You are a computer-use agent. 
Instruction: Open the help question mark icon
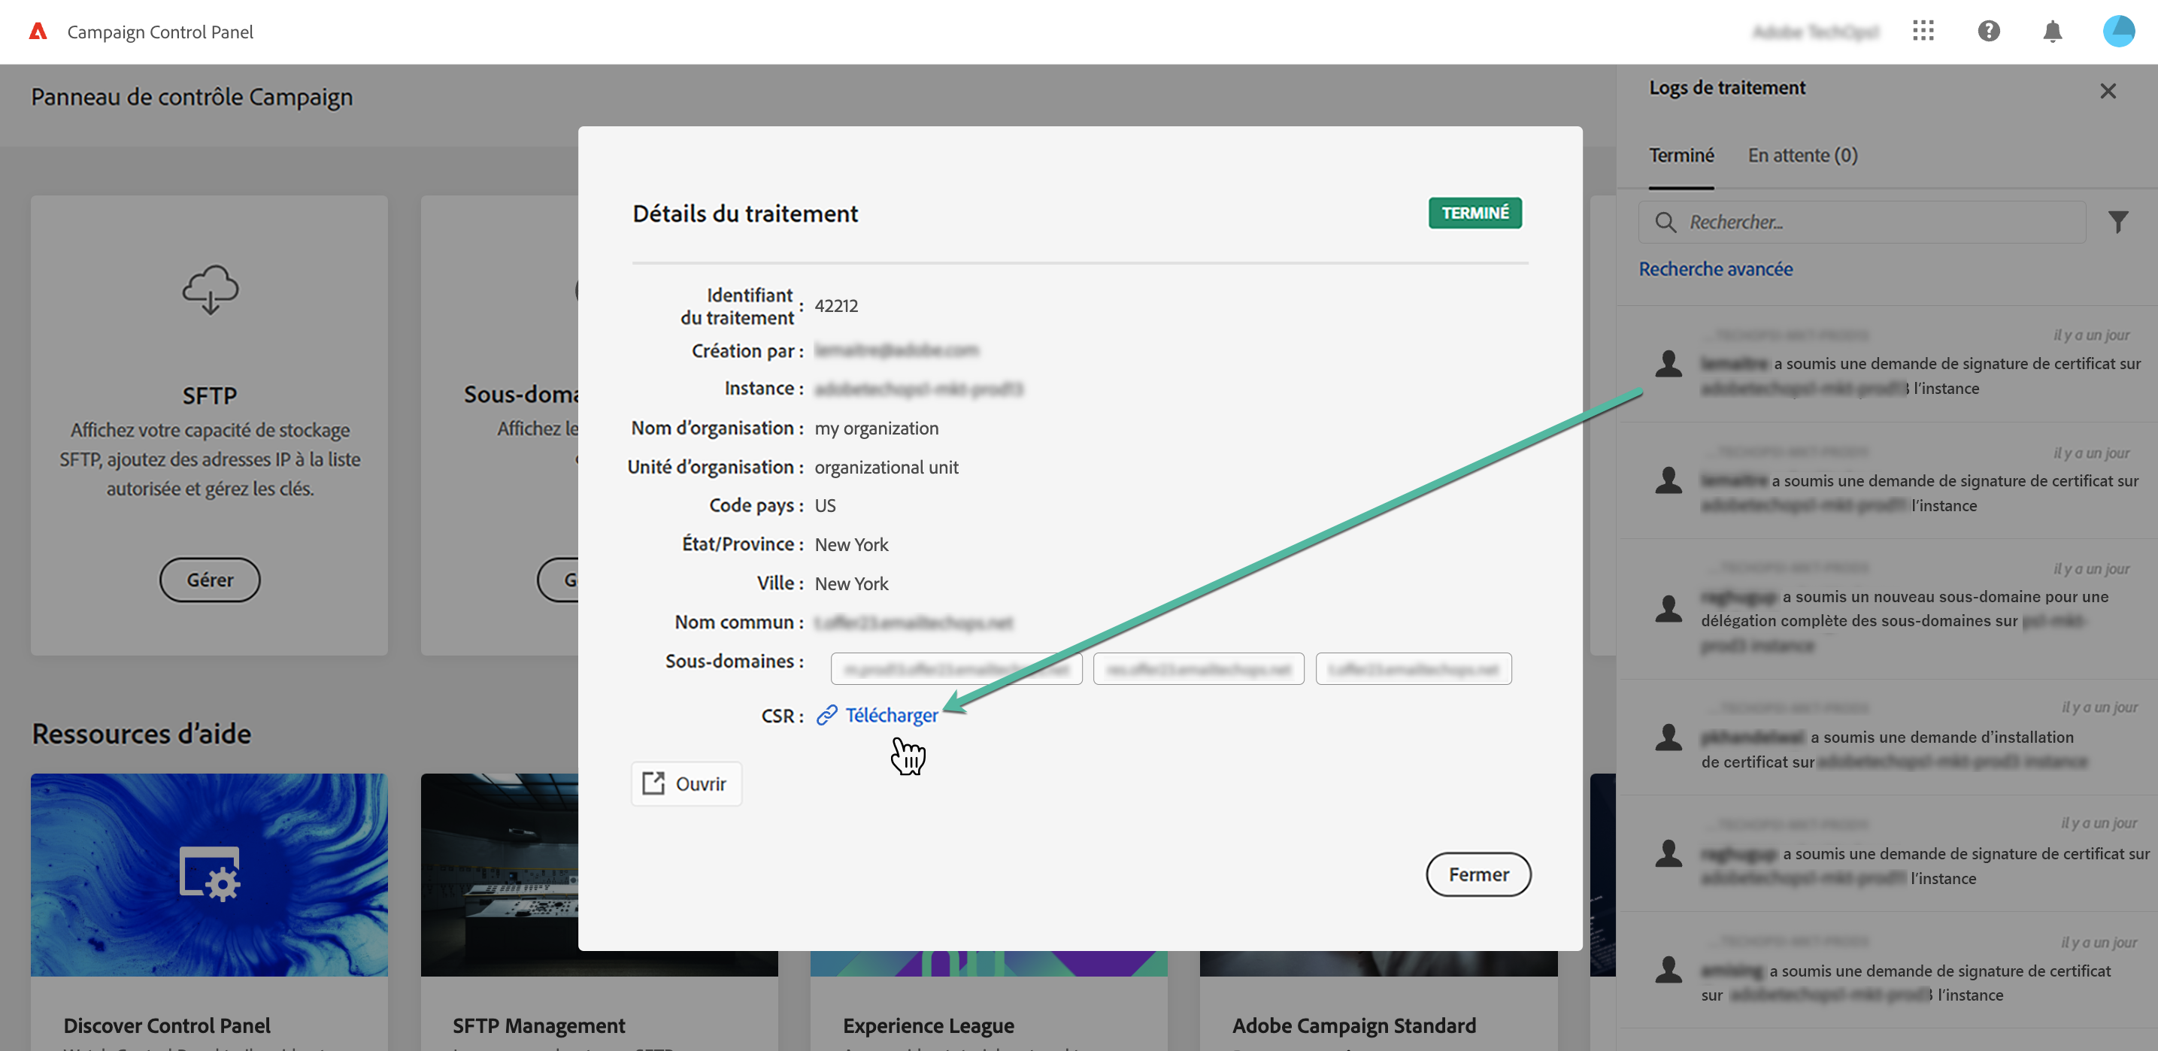click(1989, 32)
